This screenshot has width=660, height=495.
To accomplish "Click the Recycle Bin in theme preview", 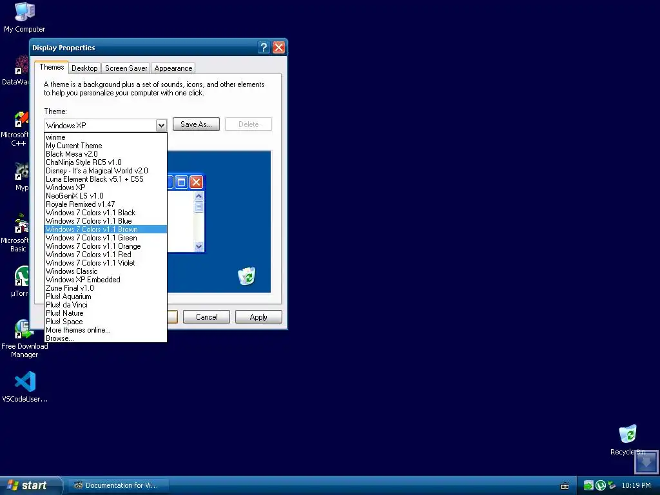I will click(x=247, y=276).
